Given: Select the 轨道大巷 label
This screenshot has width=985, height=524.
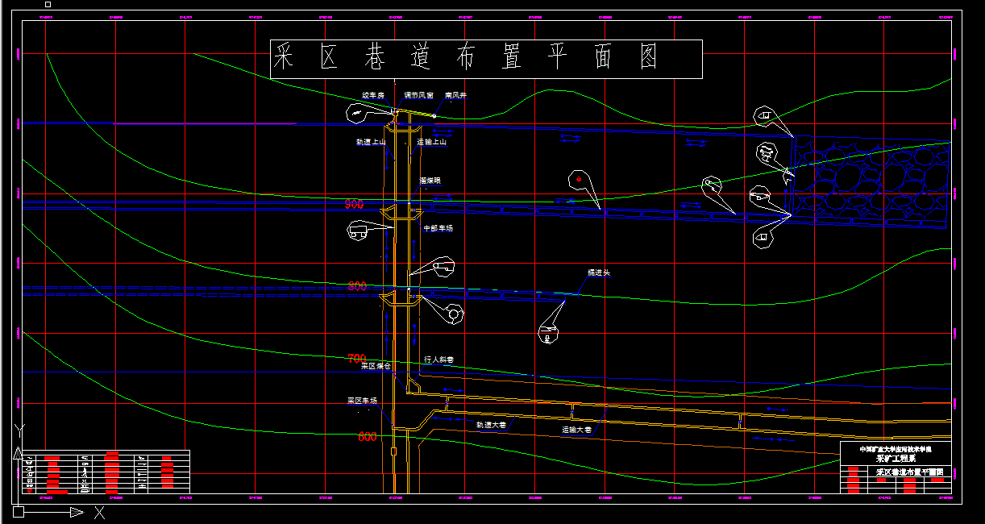Looking at the screenshot, I should pos(491,424).
